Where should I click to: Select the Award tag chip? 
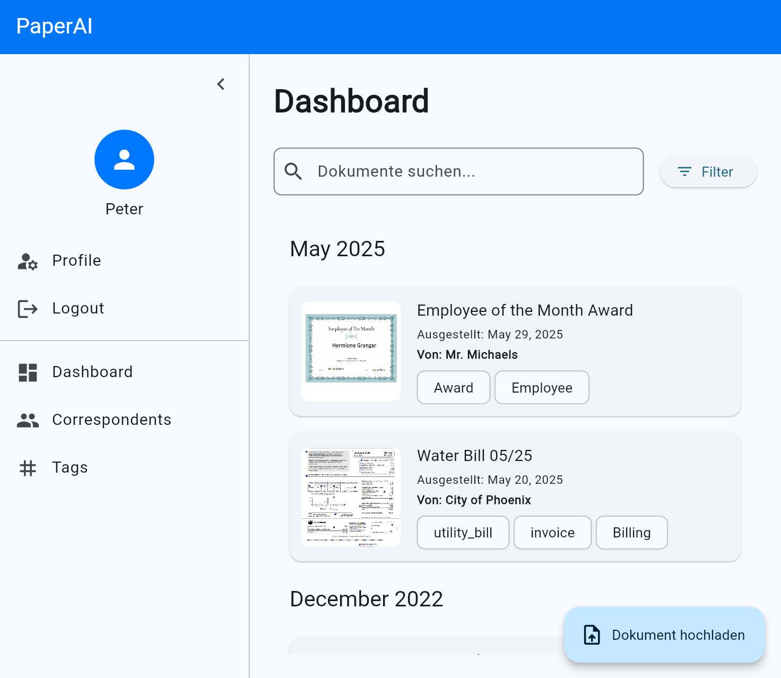pos(453,388)
